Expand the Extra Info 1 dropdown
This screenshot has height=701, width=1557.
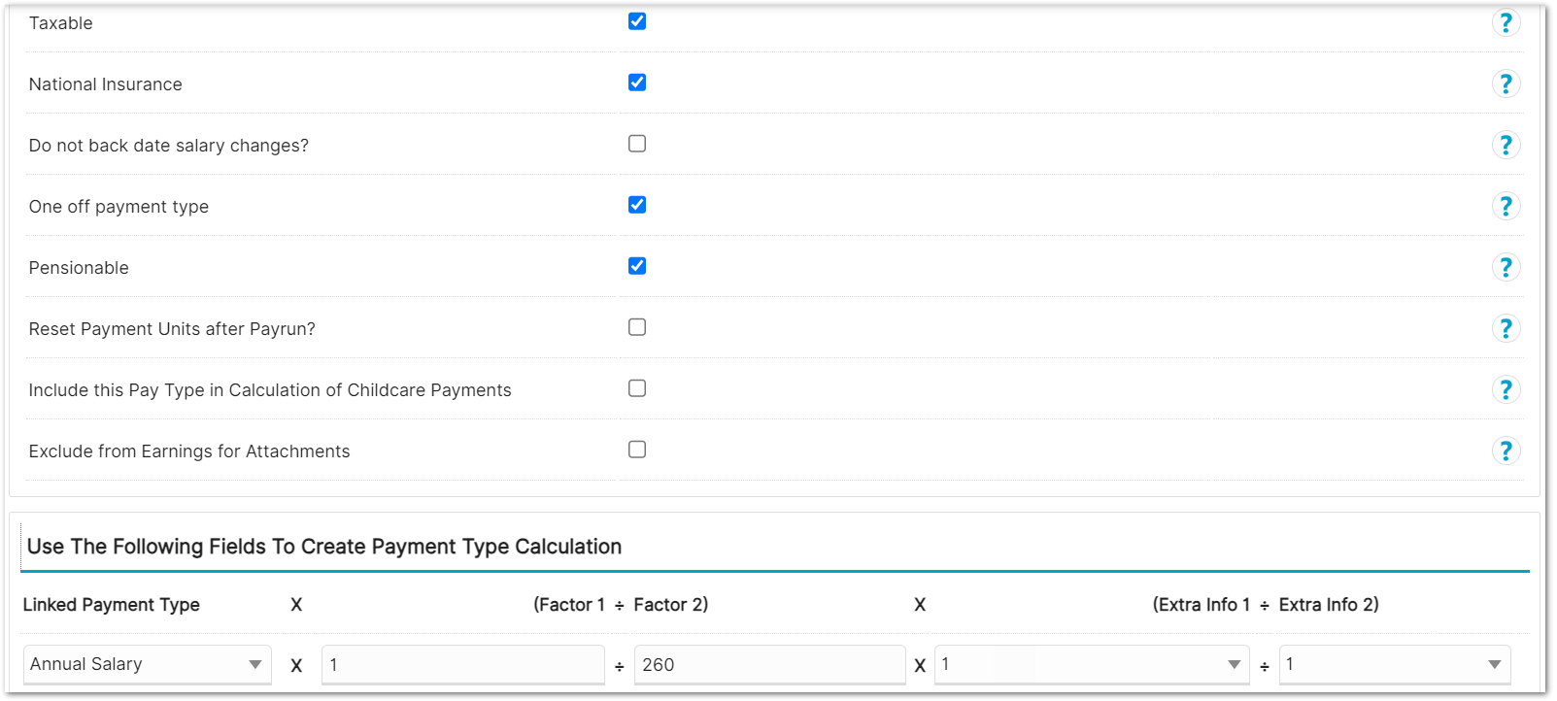(1092, 664)
